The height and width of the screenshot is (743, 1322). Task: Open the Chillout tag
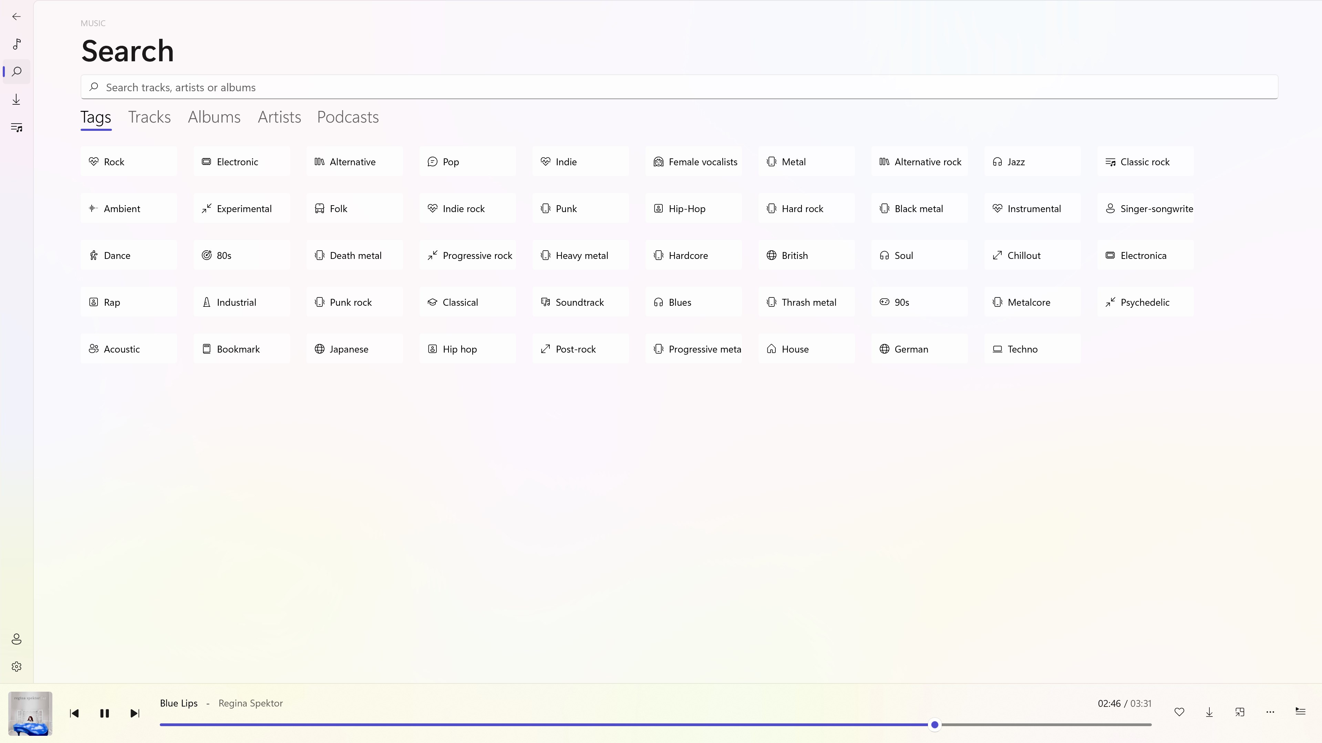[1033, 255]
